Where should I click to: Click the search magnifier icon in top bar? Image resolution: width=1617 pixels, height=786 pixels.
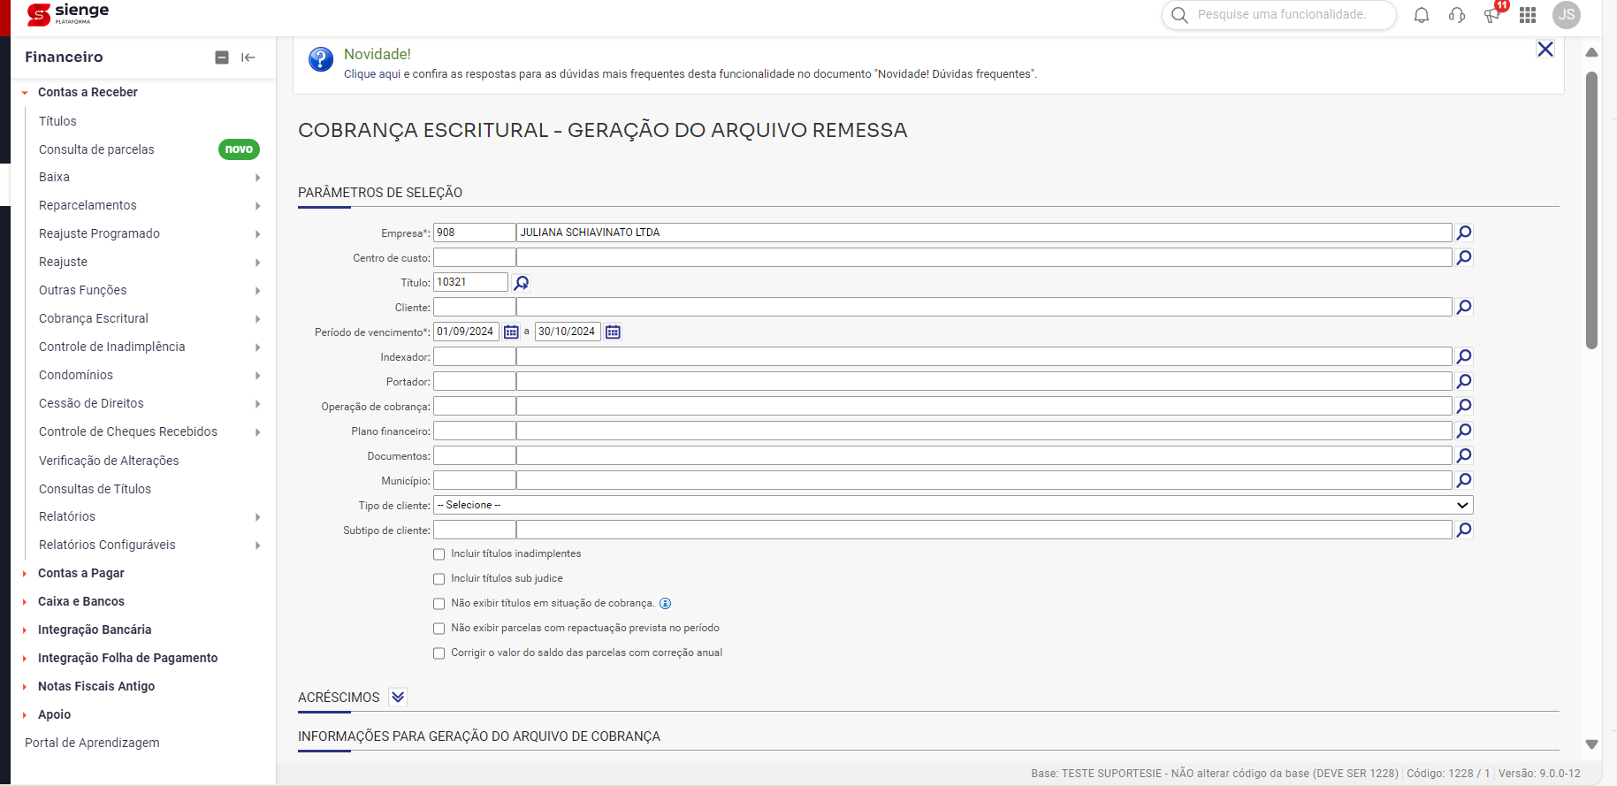(1179, 15)
